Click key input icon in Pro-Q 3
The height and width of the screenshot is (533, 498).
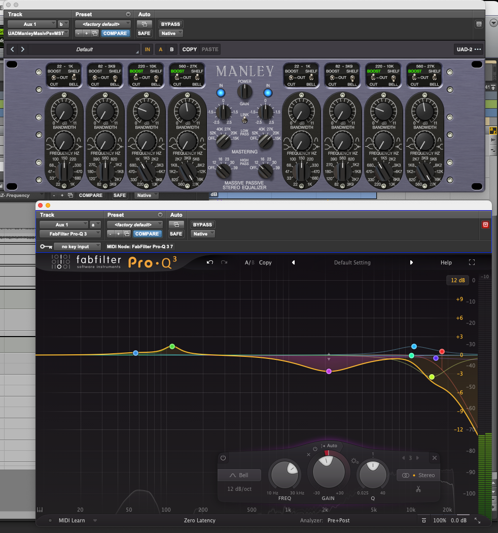[46, 246]
